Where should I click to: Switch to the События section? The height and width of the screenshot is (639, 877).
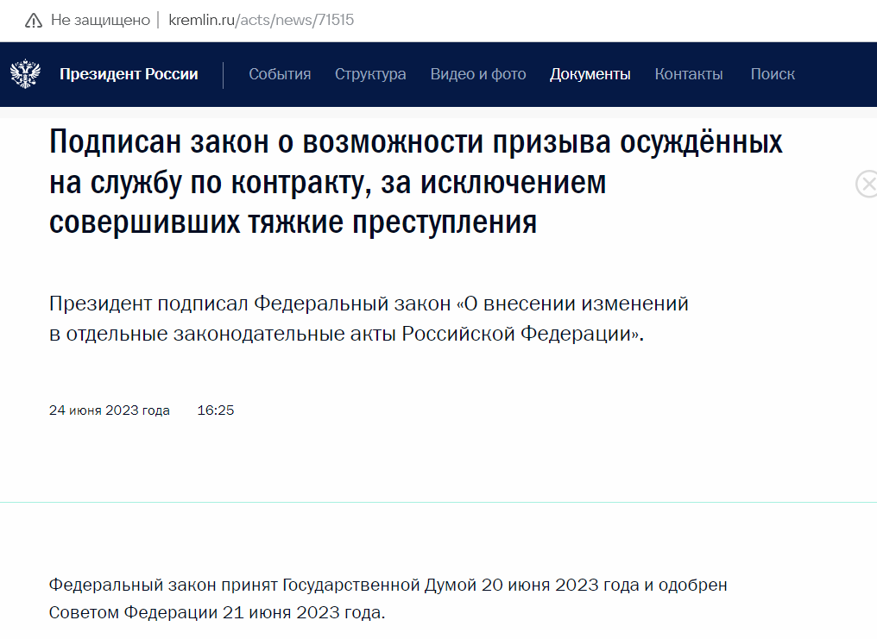pyautogui.click(x=280, y=74)
